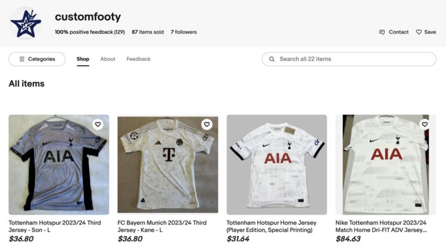Switch to the About tab
This screenshot has height=246, width=446.
point(108,59)
